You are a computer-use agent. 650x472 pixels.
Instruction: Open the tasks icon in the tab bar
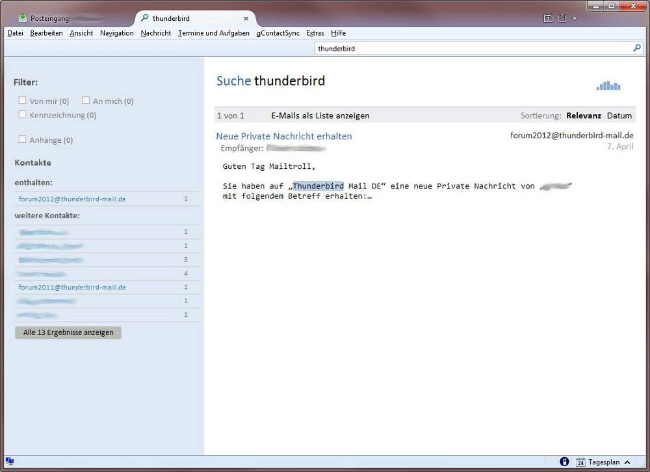[562, 18]
